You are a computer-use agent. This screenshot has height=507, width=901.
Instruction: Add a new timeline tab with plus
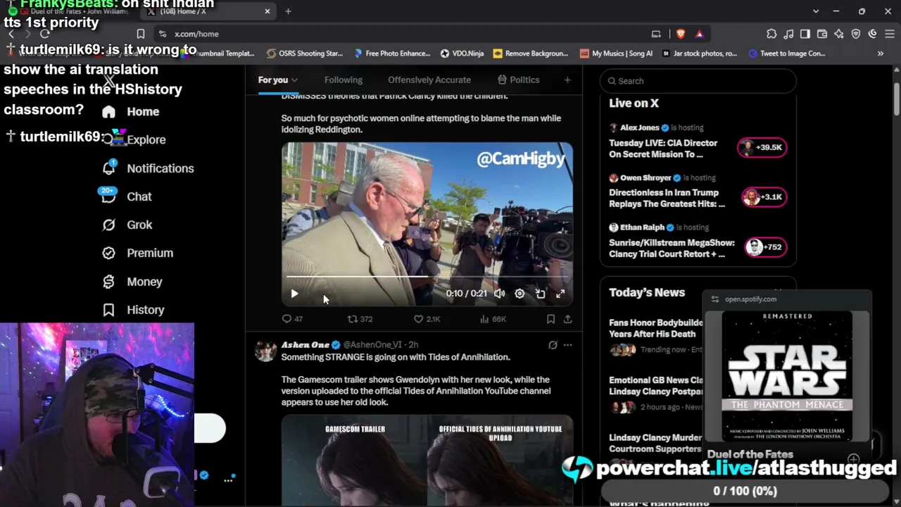click(x=567, y=80)
